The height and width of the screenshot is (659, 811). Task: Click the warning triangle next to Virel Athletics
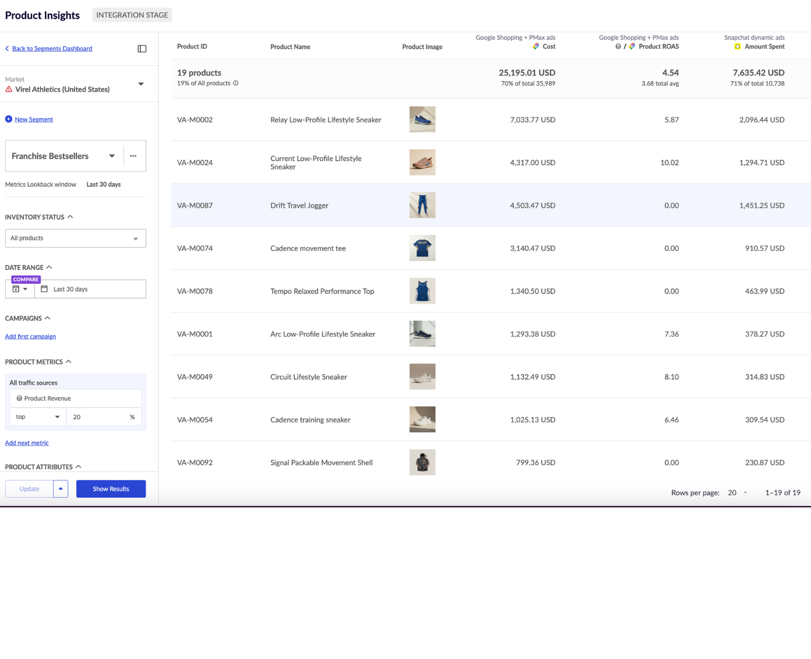click(9, 89)
